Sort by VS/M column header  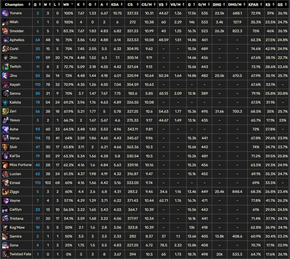[x=177, y=5]
